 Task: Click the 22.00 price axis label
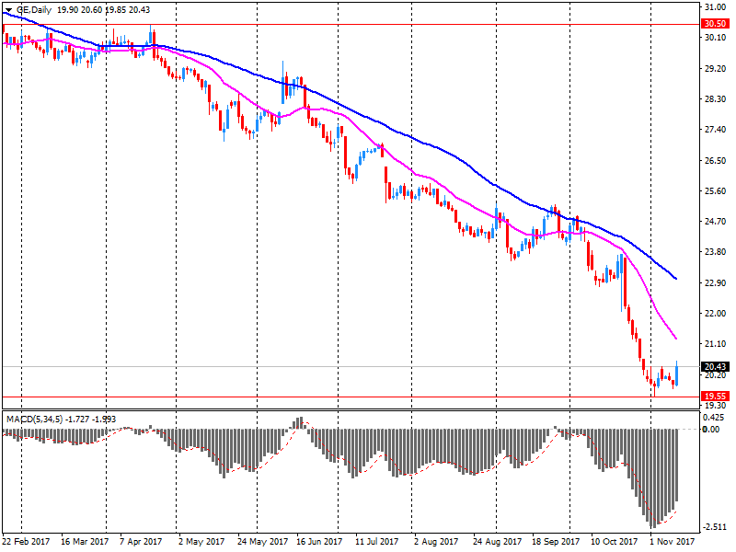716,314
